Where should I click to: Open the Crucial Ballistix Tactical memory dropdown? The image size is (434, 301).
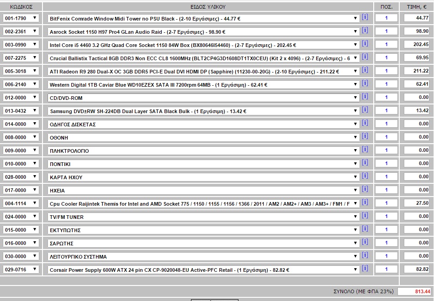[x=203, y=58]
